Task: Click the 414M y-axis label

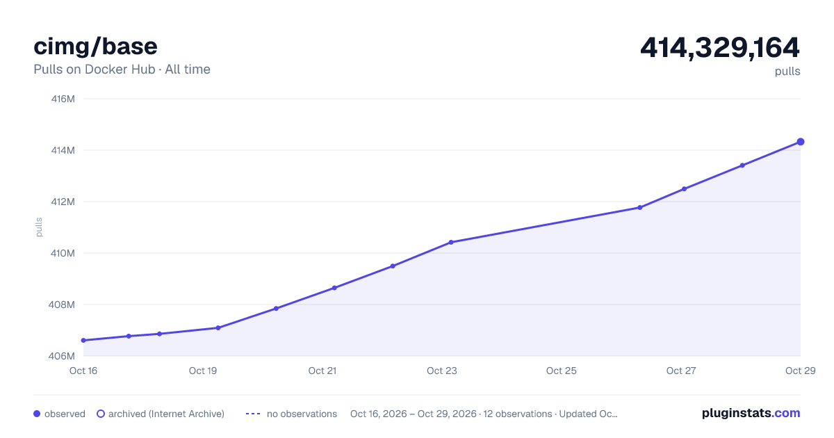Action: click(x=63, y=150)
